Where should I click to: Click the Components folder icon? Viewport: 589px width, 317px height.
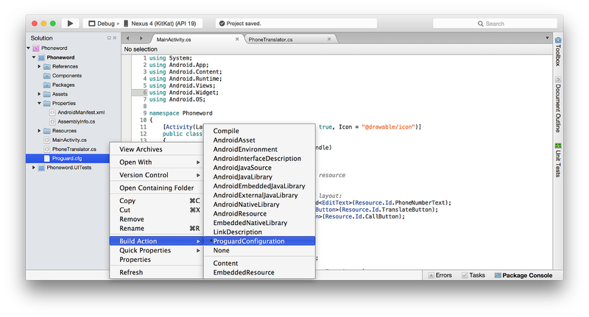47,76
